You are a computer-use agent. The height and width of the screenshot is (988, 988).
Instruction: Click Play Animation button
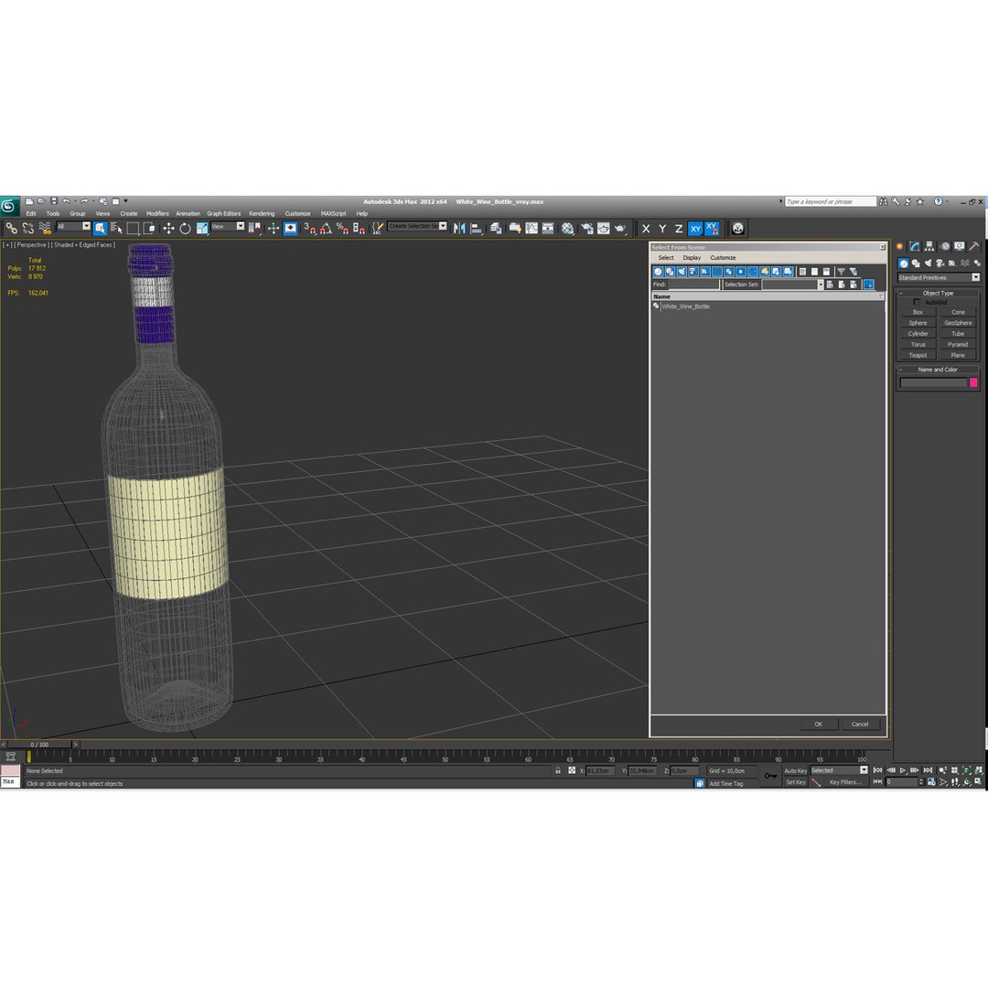(903, 770)
